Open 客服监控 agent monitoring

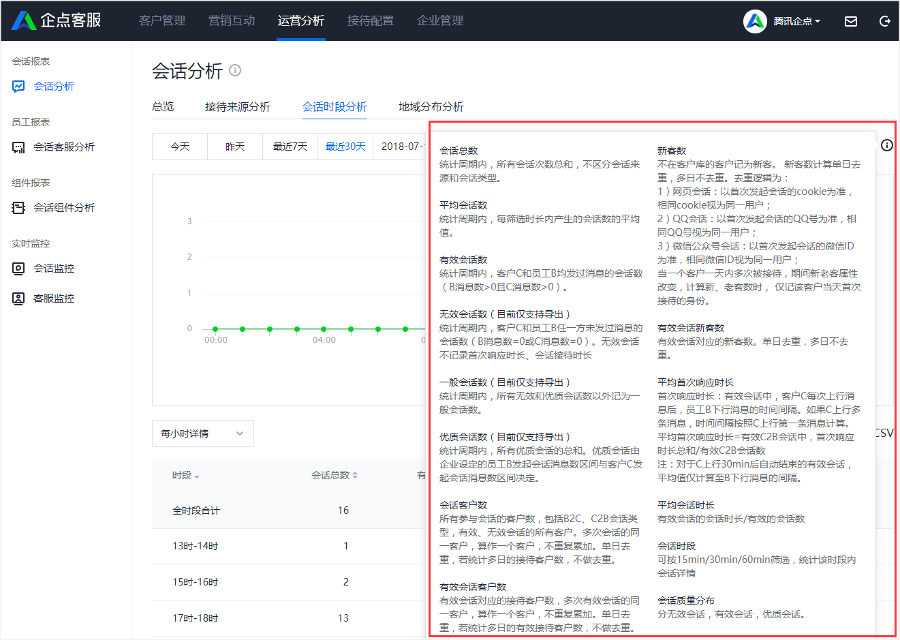click(x=52, y=298)
